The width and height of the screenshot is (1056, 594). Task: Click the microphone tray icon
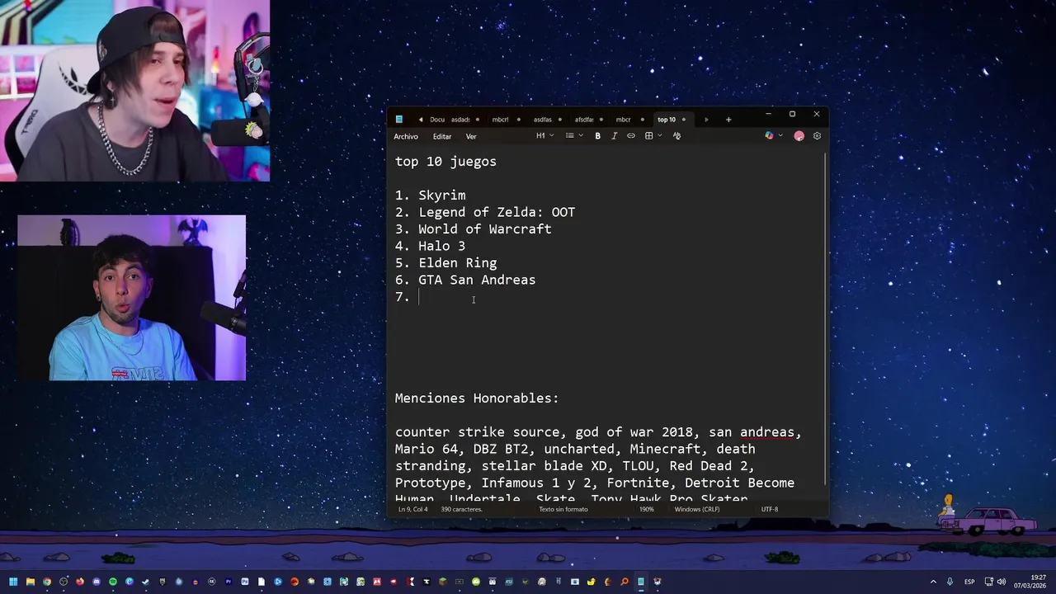[x=950, y=582]
